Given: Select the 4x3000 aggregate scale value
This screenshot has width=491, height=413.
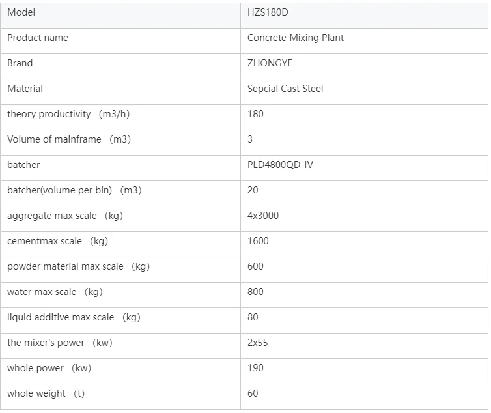Looking at the screenshot, I should (263, 216).
